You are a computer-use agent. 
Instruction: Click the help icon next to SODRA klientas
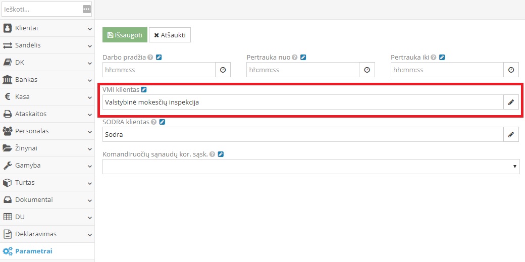pos(153,122)
